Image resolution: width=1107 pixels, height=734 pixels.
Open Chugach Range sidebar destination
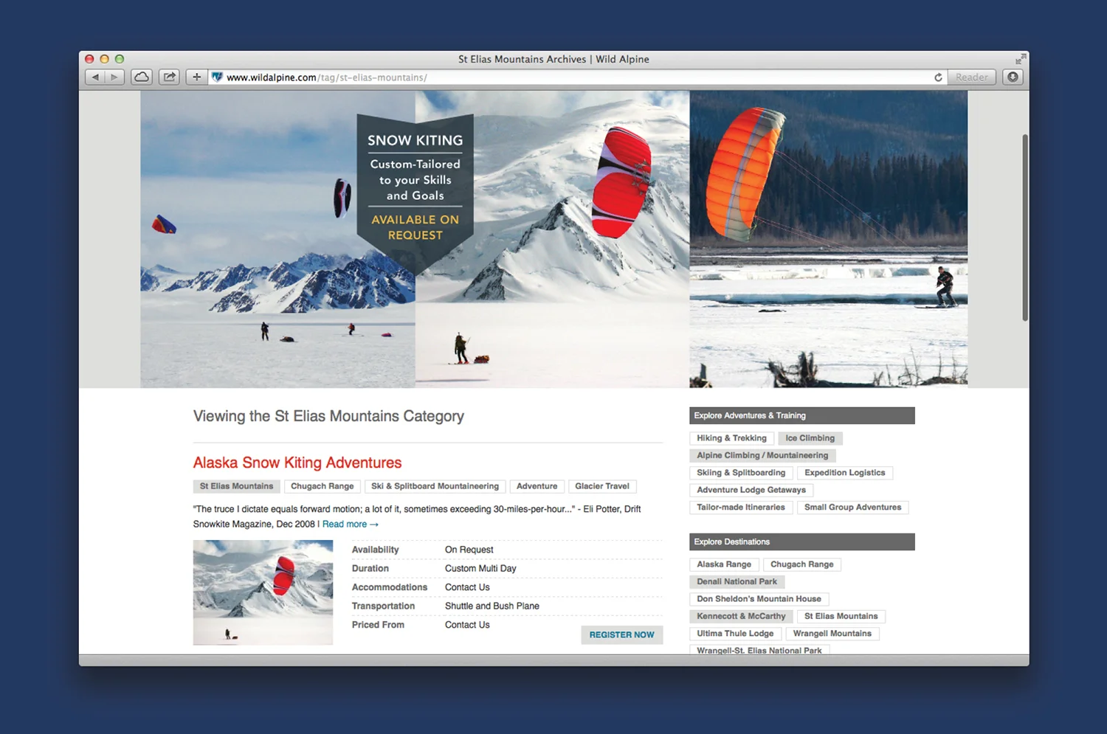coord(801,564)
